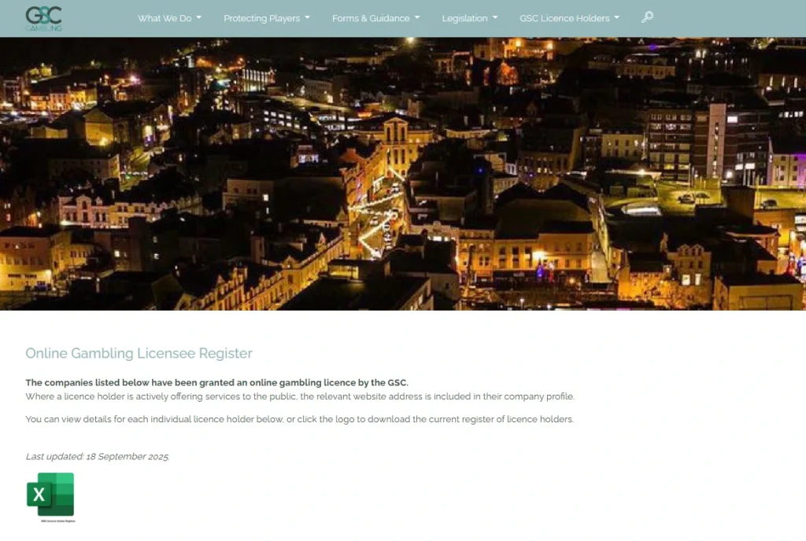Click the sentence about viewing licence holder details

299,419
